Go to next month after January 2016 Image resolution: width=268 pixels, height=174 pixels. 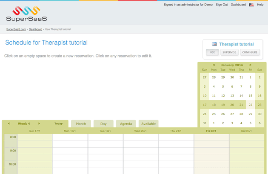tap(250, 65)
